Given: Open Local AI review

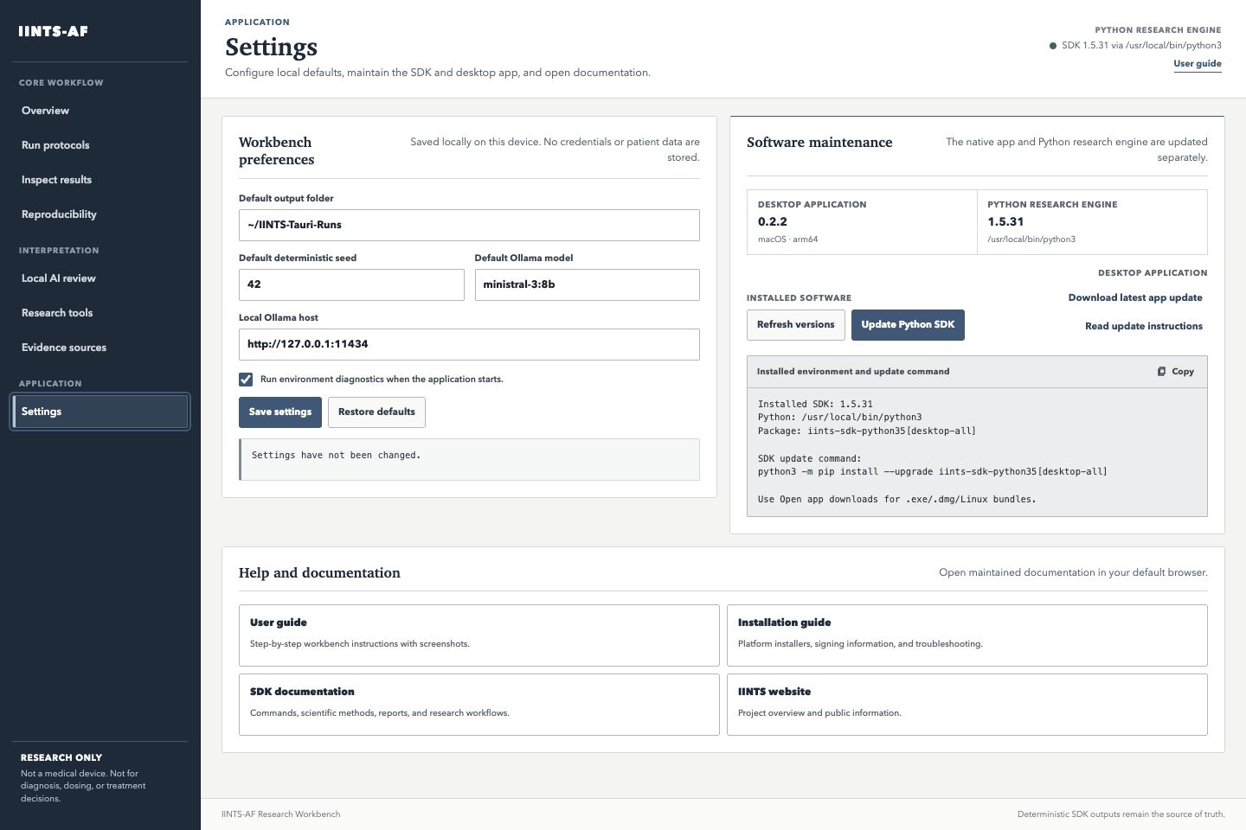Looking at the screenshot, I should 100,278.
